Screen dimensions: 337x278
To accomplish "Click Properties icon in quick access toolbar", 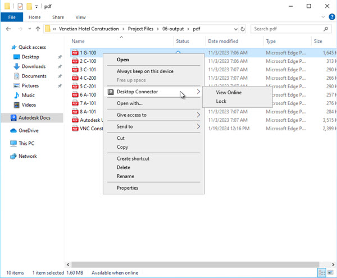I will click(20, 6).
